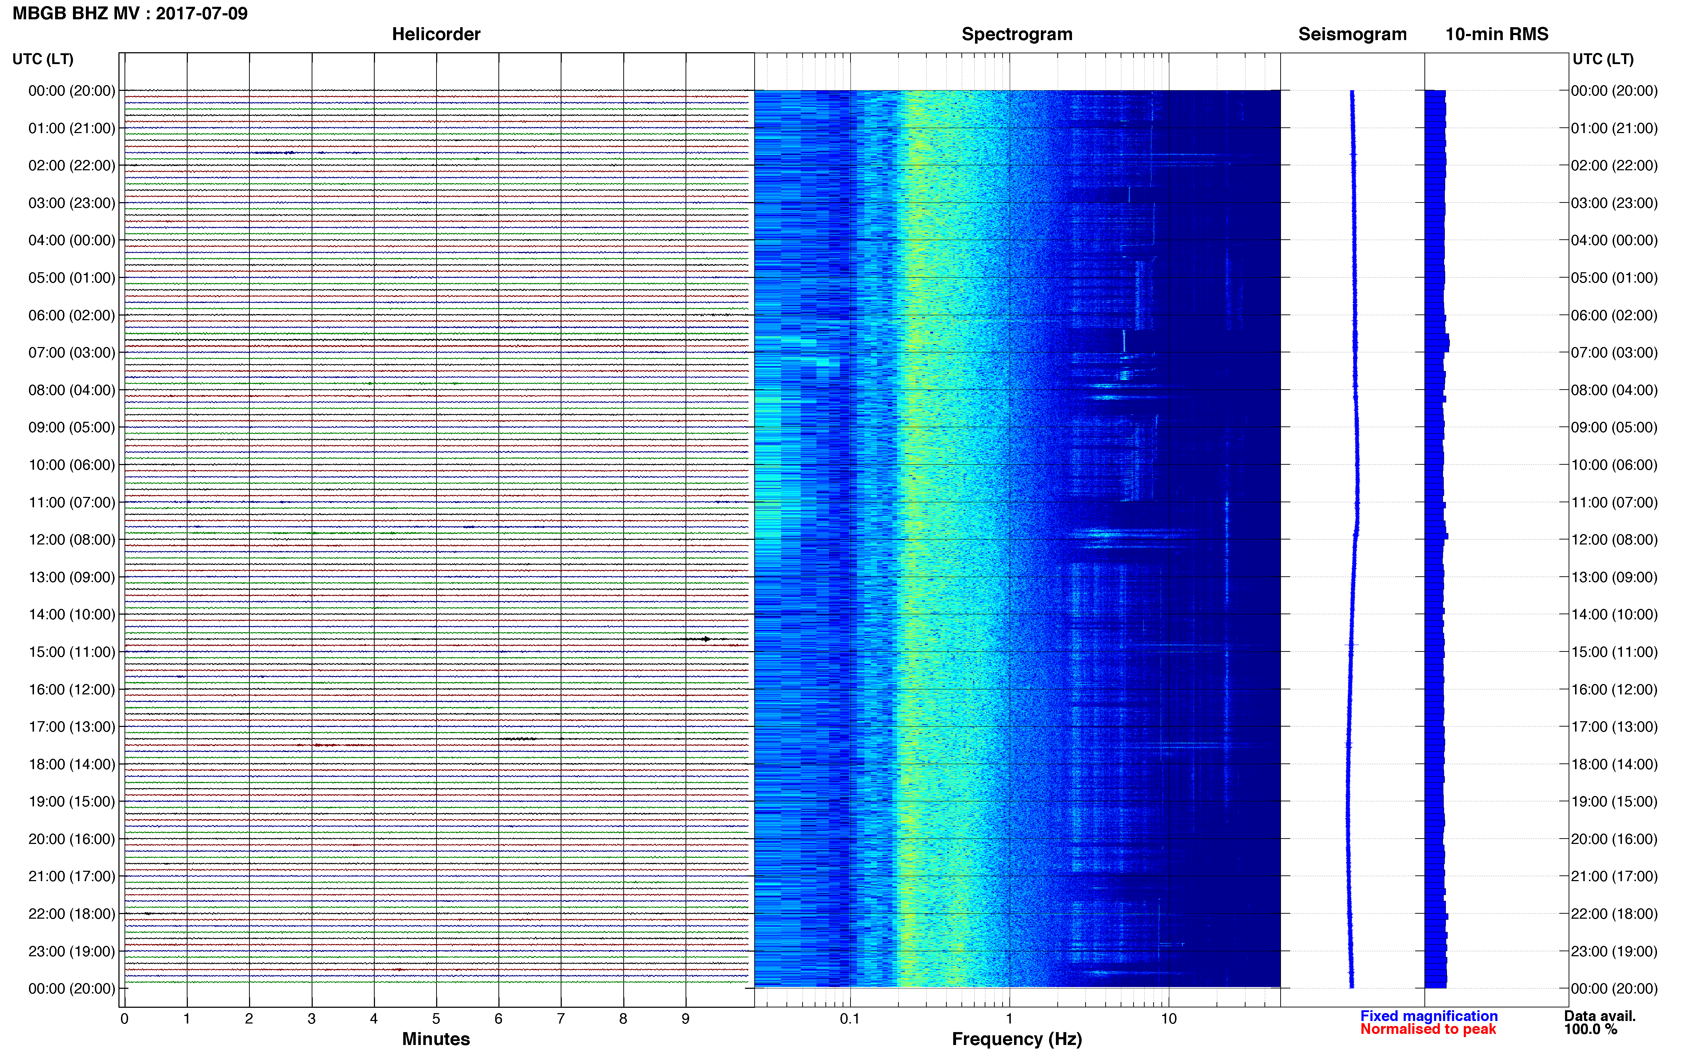
Task: Select left time label '19:00 (15:00)'
Action: pyautogui.click(x=72, y=801)
